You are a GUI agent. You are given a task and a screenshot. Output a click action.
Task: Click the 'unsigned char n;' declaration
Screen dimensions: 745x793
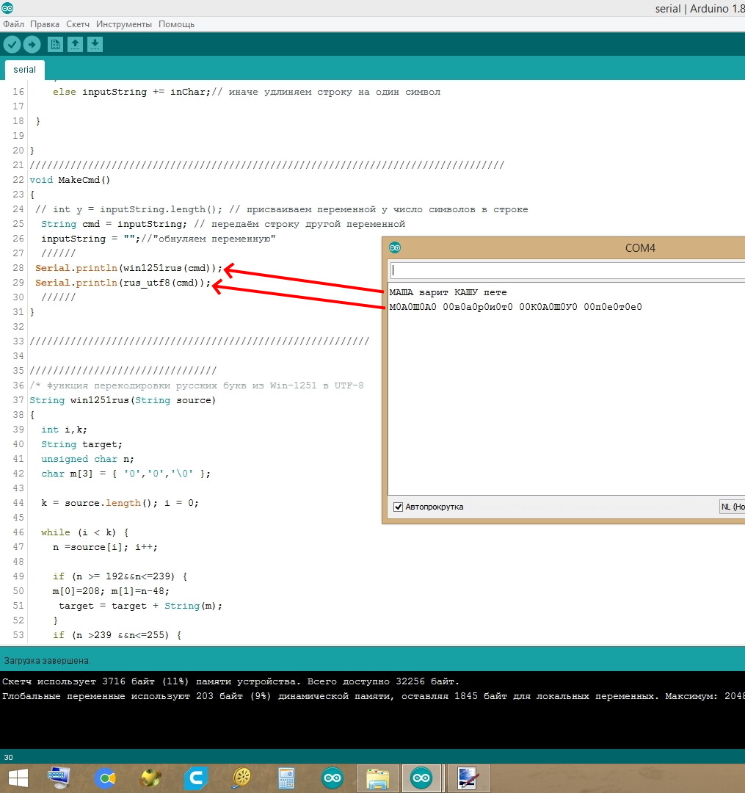click(87, 459)
